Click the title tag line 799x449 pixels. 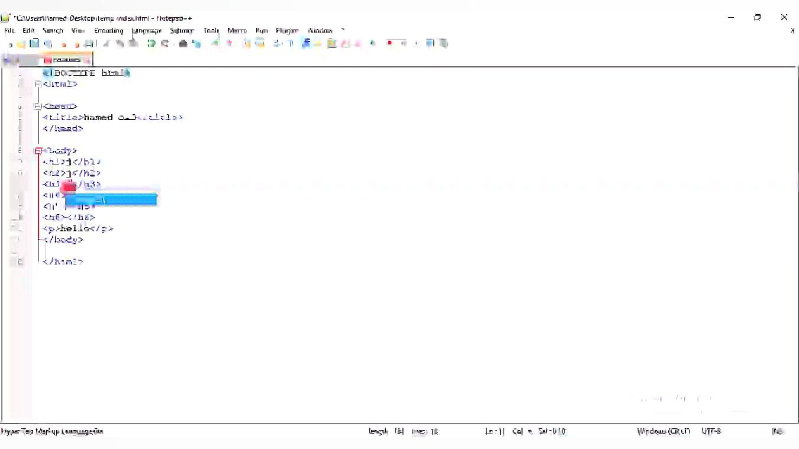coord(112,117)
